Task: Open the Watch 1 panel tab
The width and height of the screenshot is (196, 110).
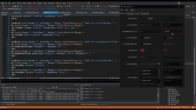Action: click(x=13, y=105)
